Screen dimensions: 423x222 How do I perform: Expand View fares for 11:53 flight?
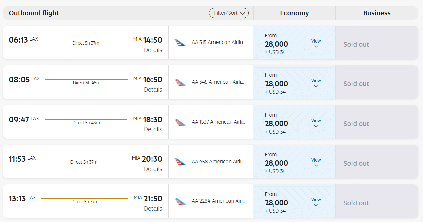[x=316, y=162]
